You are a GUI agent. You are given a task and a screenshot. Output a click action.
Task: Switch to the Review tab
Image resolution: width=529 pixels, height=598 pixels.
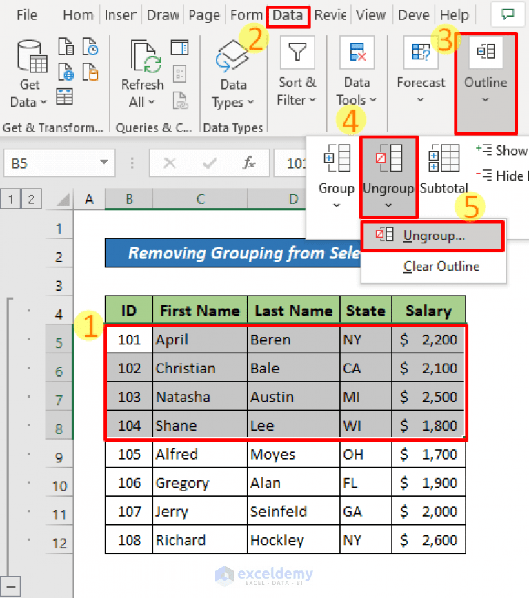330,15
